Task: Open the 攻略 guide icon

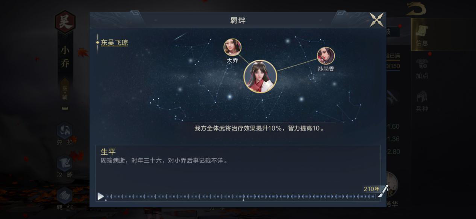Action: [x=65, y=167]
